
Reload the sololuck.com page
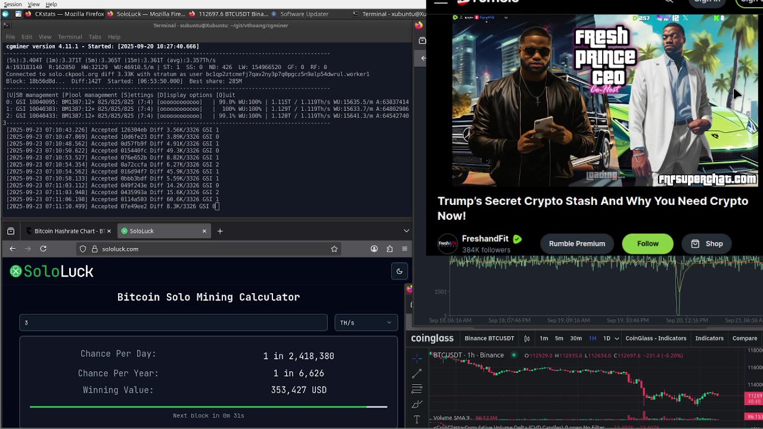coord(43,248)
